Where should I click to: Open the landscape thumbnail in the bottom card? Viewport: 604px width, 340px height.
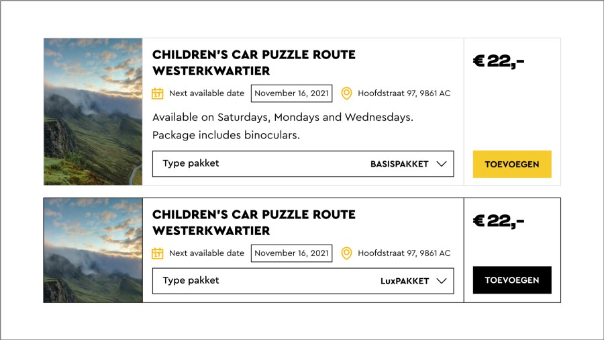[x=93, y=250]
